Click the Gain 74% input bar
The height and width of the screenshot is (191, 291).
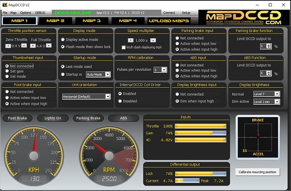pyautogui.click(x=200, y=133)
